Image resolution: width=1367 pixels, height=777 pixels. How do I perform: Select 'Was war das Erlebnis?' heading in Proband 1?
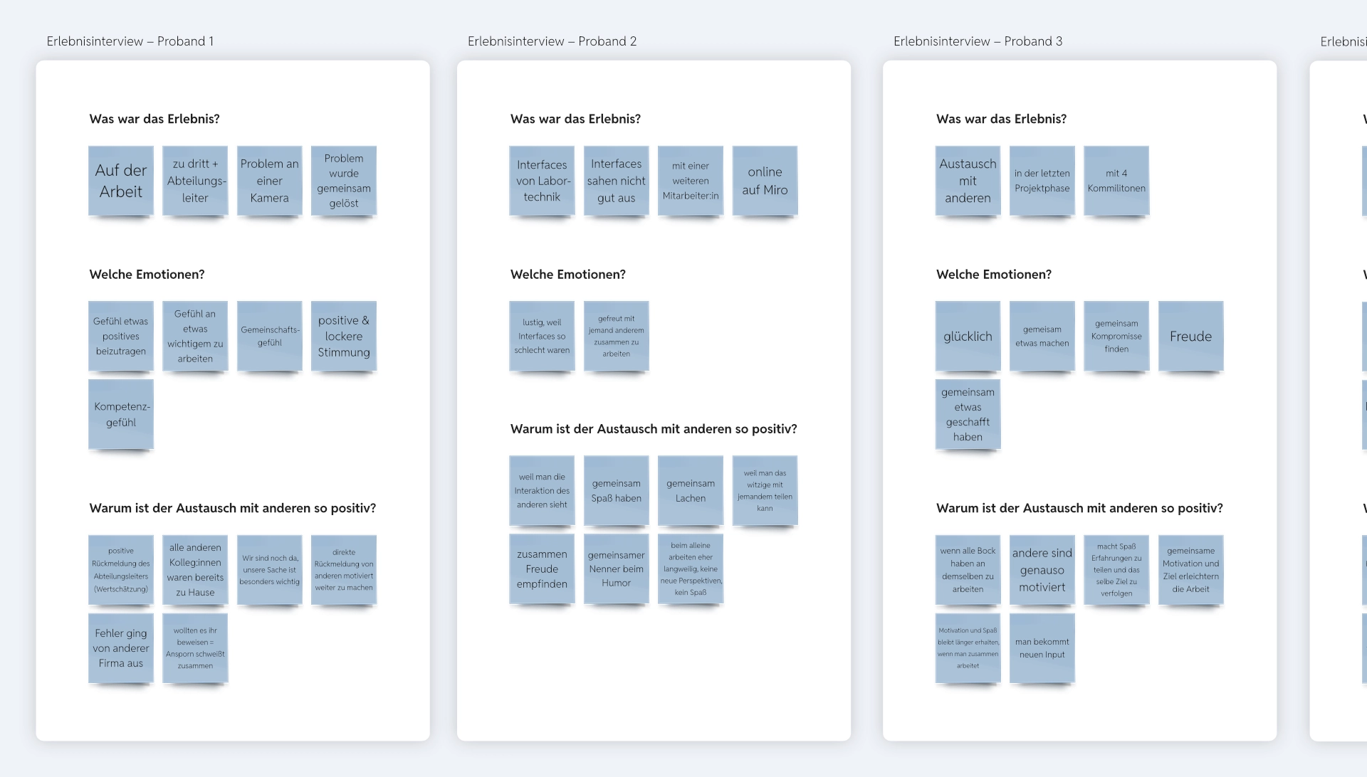pyautogui.click(x=154, y=119)
